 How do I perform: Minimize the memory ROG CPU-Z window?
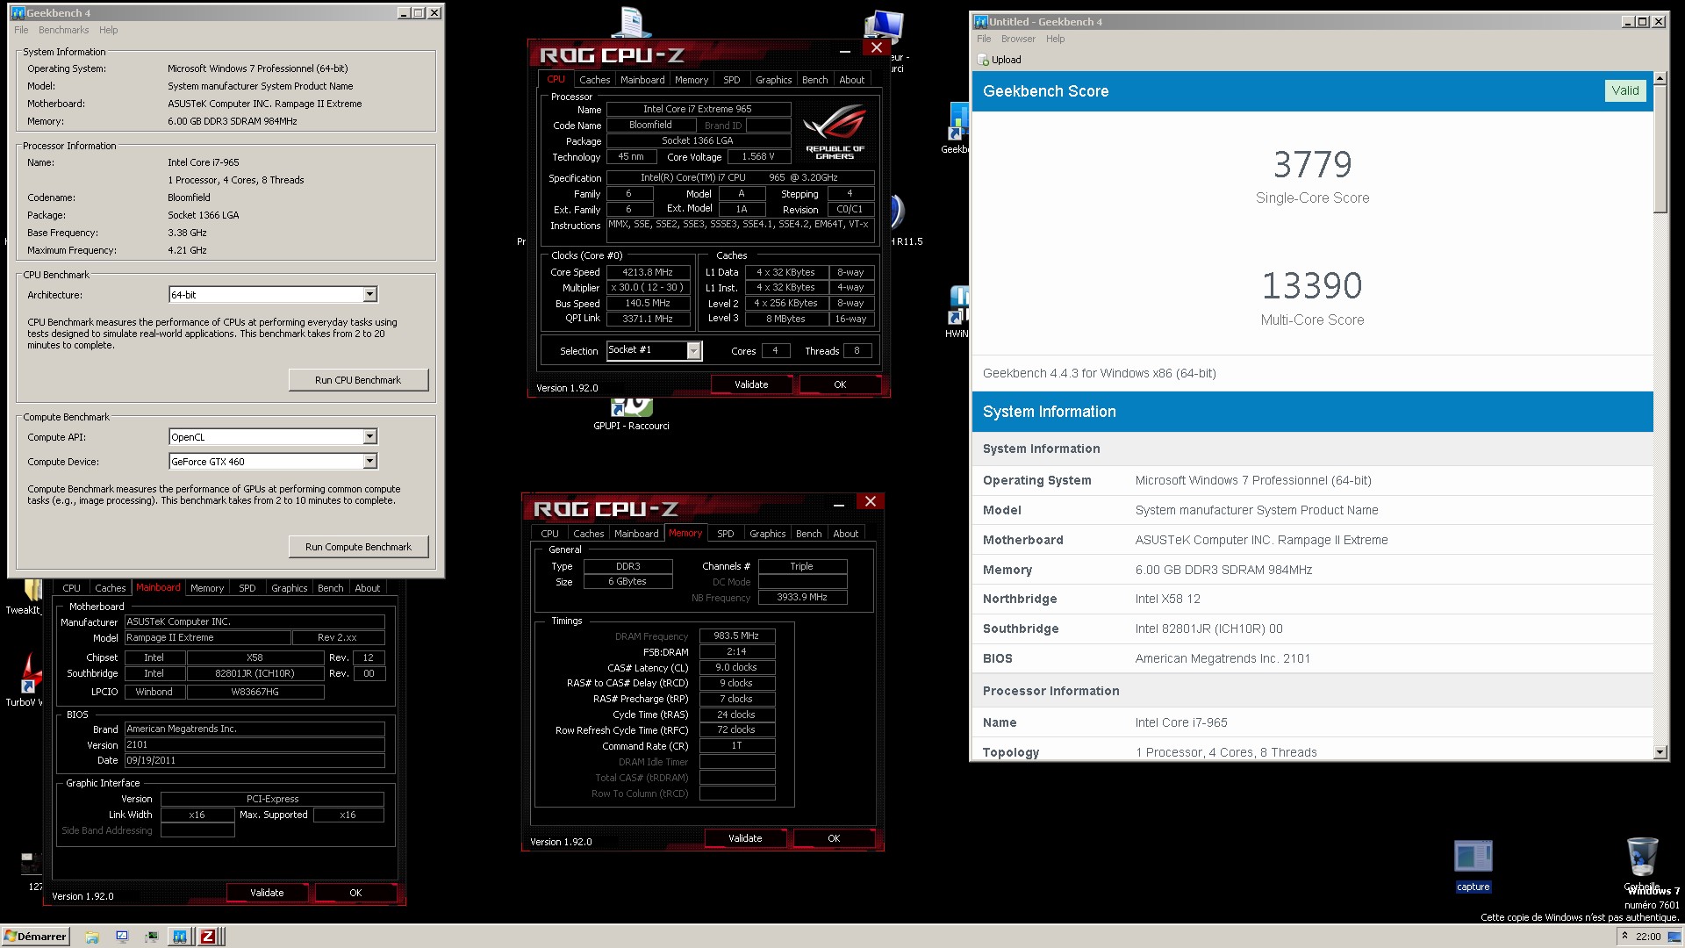(838, 505)
